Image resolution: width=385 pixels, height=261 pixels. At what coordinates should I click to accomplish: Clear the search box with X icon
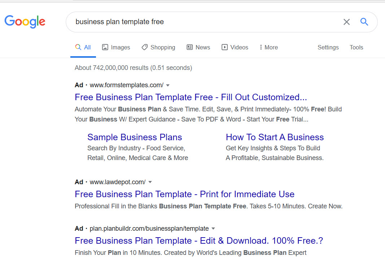pos(346,22)
